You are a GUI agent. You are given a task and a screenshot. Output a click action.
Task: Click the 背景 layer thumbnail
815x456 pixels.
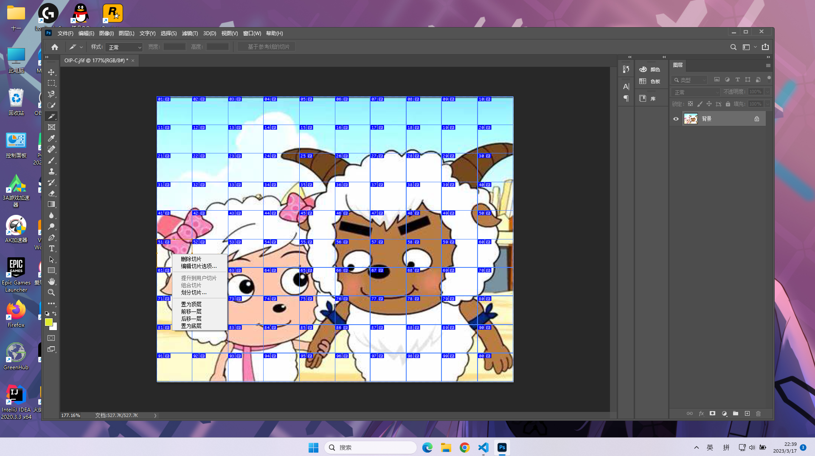[x=691, y=119]
